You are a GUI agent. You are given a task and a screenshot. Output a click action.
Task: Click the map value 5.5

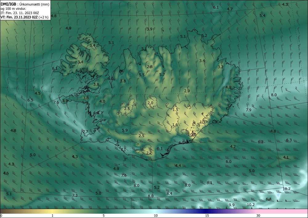click(x=142, y=75)
